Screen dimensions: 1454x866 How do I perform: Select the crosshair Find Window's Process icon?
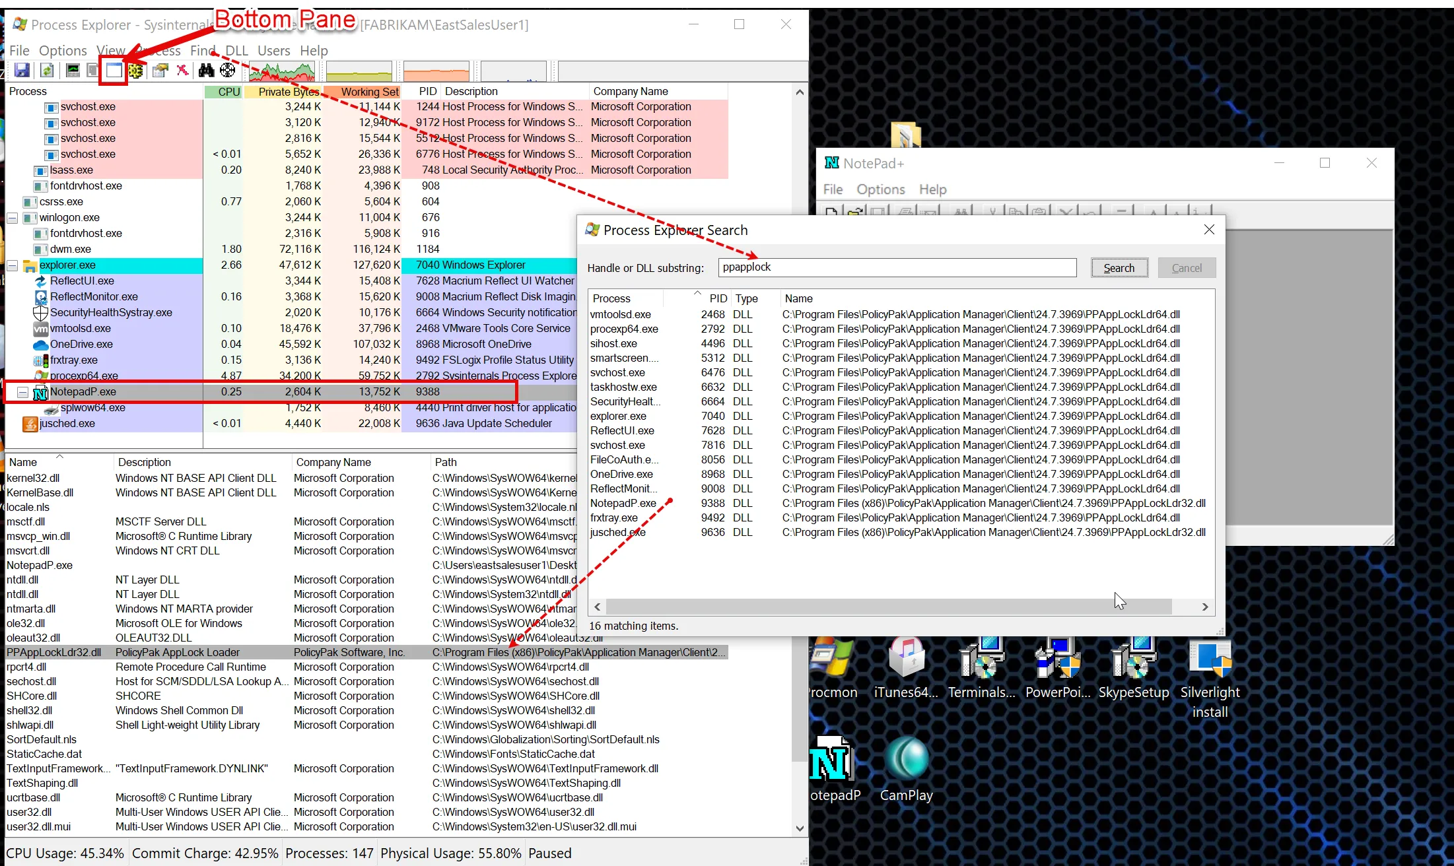227,70
